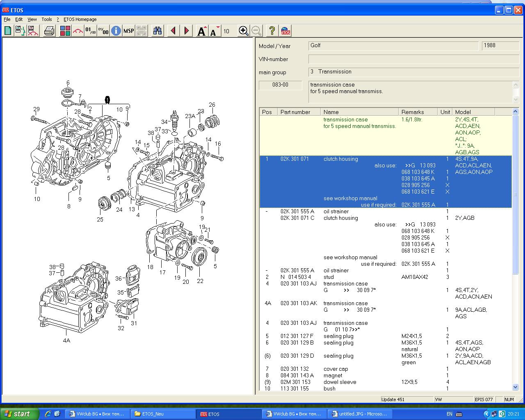This screenshot has width=525, height=420.
Task: Click the Remarks column header
Action: 413,112
